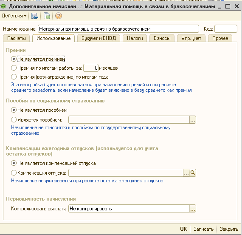Click the magnifier icon beside Компенсация отпуска
The width and height of the screenshot is (242, 235).
[x=193, y=173]
